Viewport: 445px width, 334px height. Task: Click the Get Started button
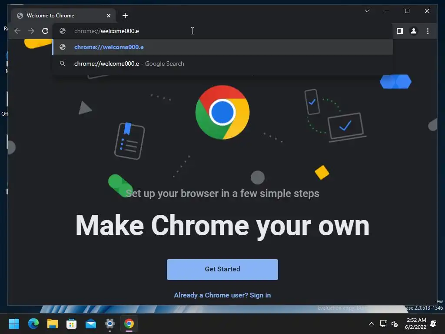(222, 269)
